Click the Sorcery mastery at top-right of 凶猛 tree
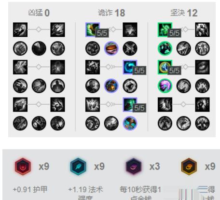Image resolution: width=220 pixels, height=200 pixels. click(57, 29)
